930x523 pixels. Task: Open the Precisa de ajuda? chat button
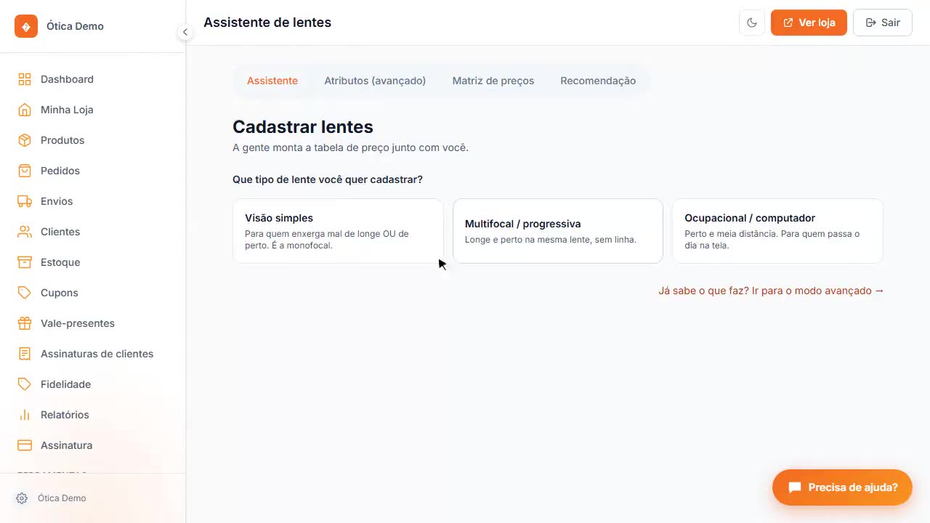(842, 487)
